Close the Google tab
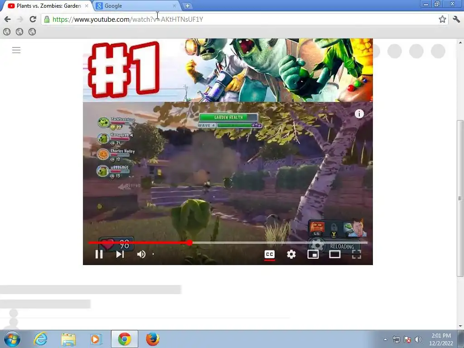The height and width of the screenshot is (348, 464). click(x=174, y=5)
